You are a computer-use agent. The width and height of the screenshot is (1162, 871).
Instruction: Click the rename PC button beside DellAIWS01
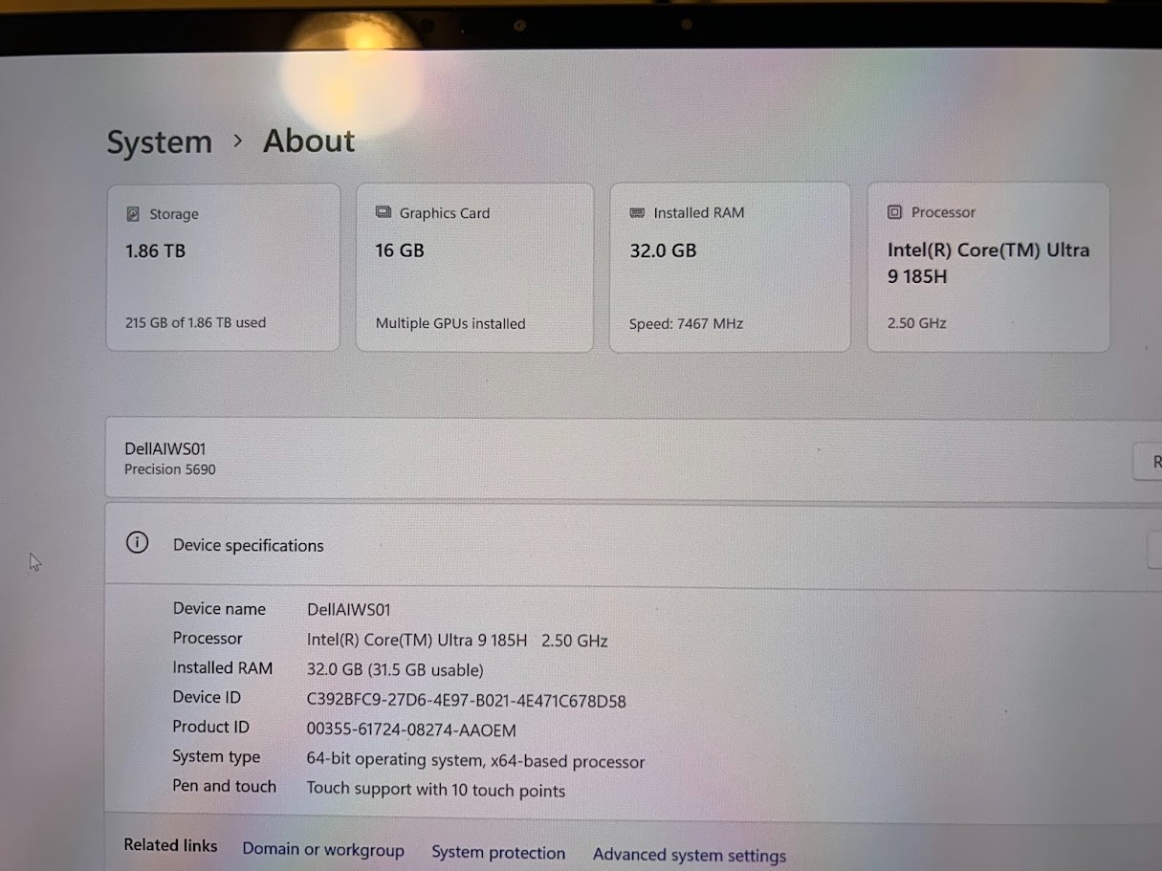tap(1148, 462)
